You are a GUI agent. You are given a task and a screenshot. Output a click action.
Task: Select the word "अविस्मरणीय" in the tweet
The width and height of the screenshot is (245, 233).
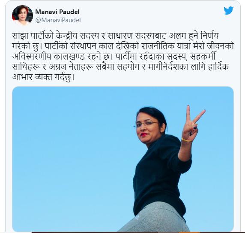(32, 56)
